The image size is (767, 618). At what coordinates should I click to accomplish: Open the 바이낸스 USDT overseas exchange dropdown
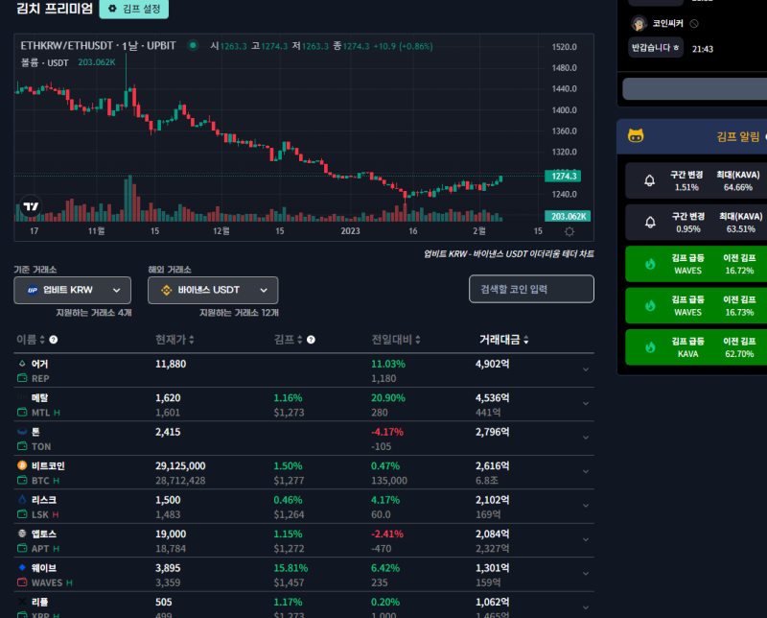pos(213,290)
